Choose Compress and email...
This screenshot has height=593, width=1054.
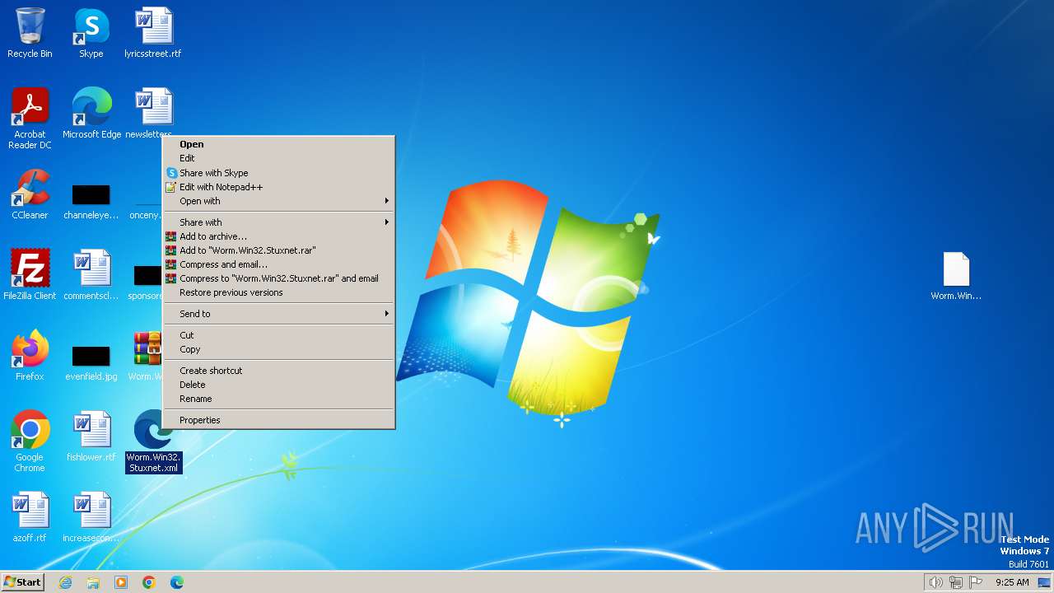(x=279, y=264)
